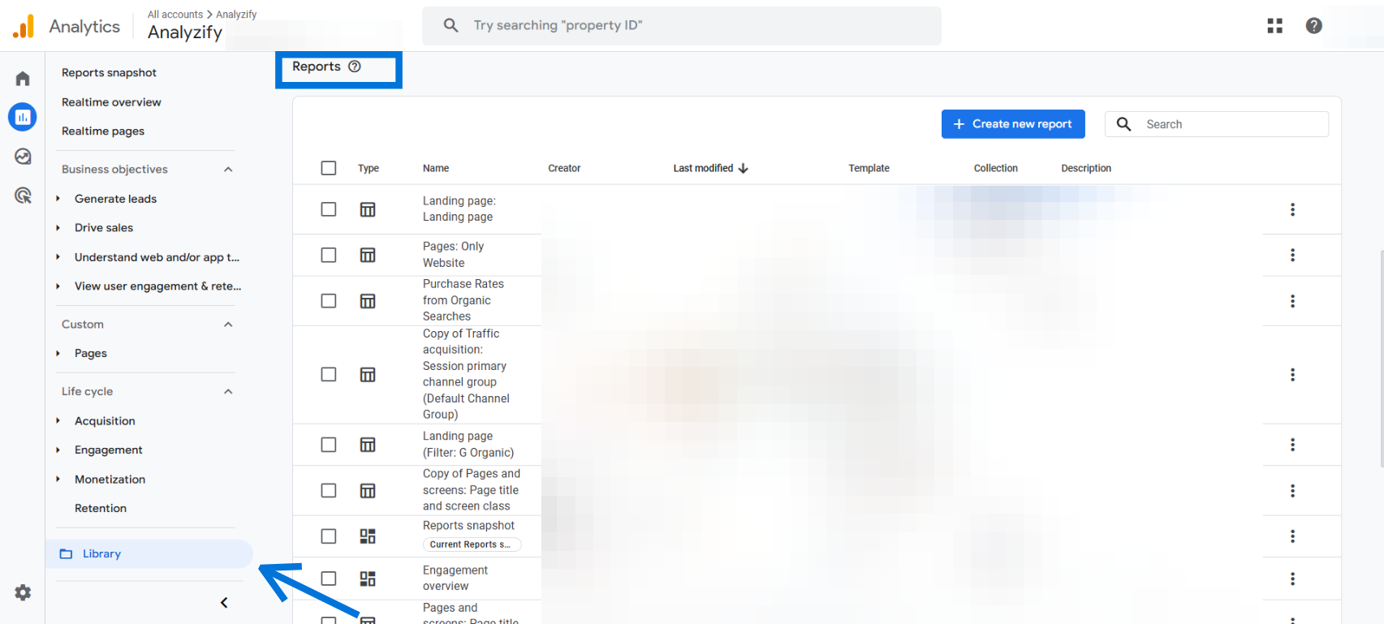Open more options for Landing page (Filter: G Organic)
The image size is (1384, 624).
pos(1292,445)
